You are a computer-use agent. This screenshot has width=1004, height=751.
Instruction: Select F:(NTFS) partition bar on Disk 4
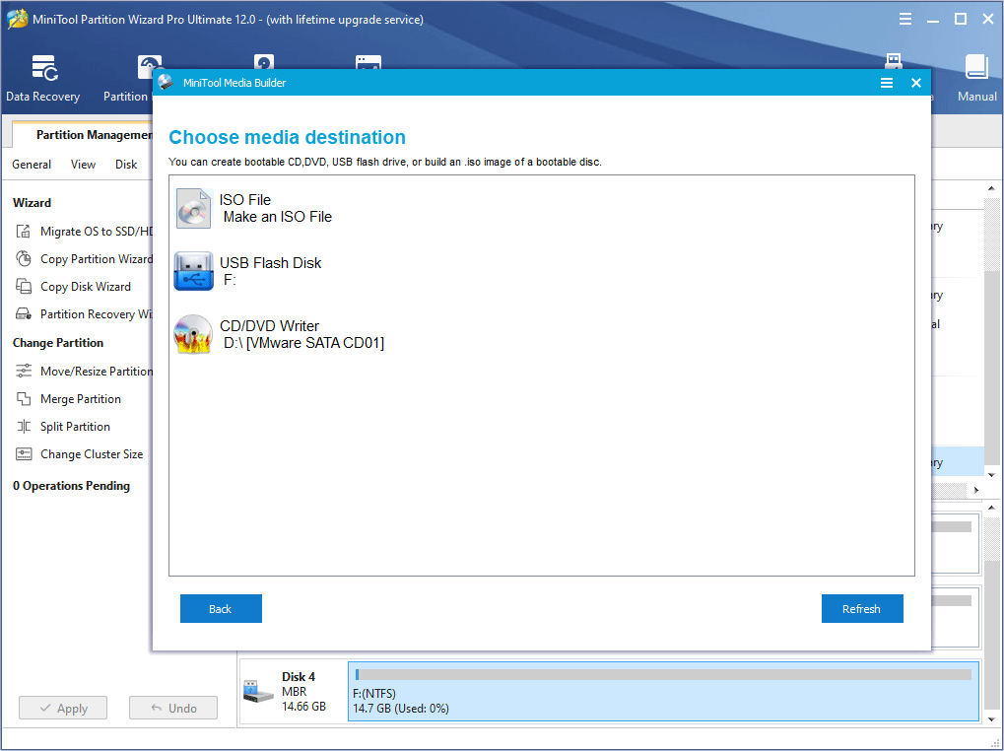point(663,692)
